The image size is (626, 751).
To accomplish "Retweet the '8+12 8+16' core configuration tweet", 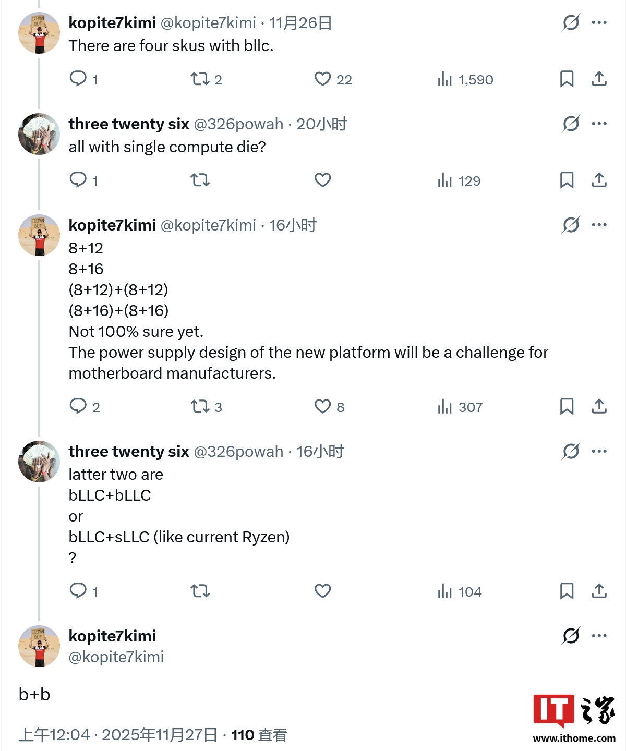I will (200, 406).
